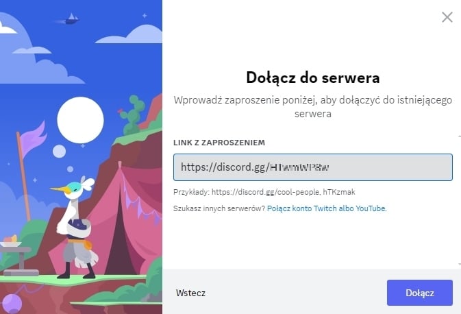Click the LINK Z ZAPROSZENIEM label

point(219,143)
